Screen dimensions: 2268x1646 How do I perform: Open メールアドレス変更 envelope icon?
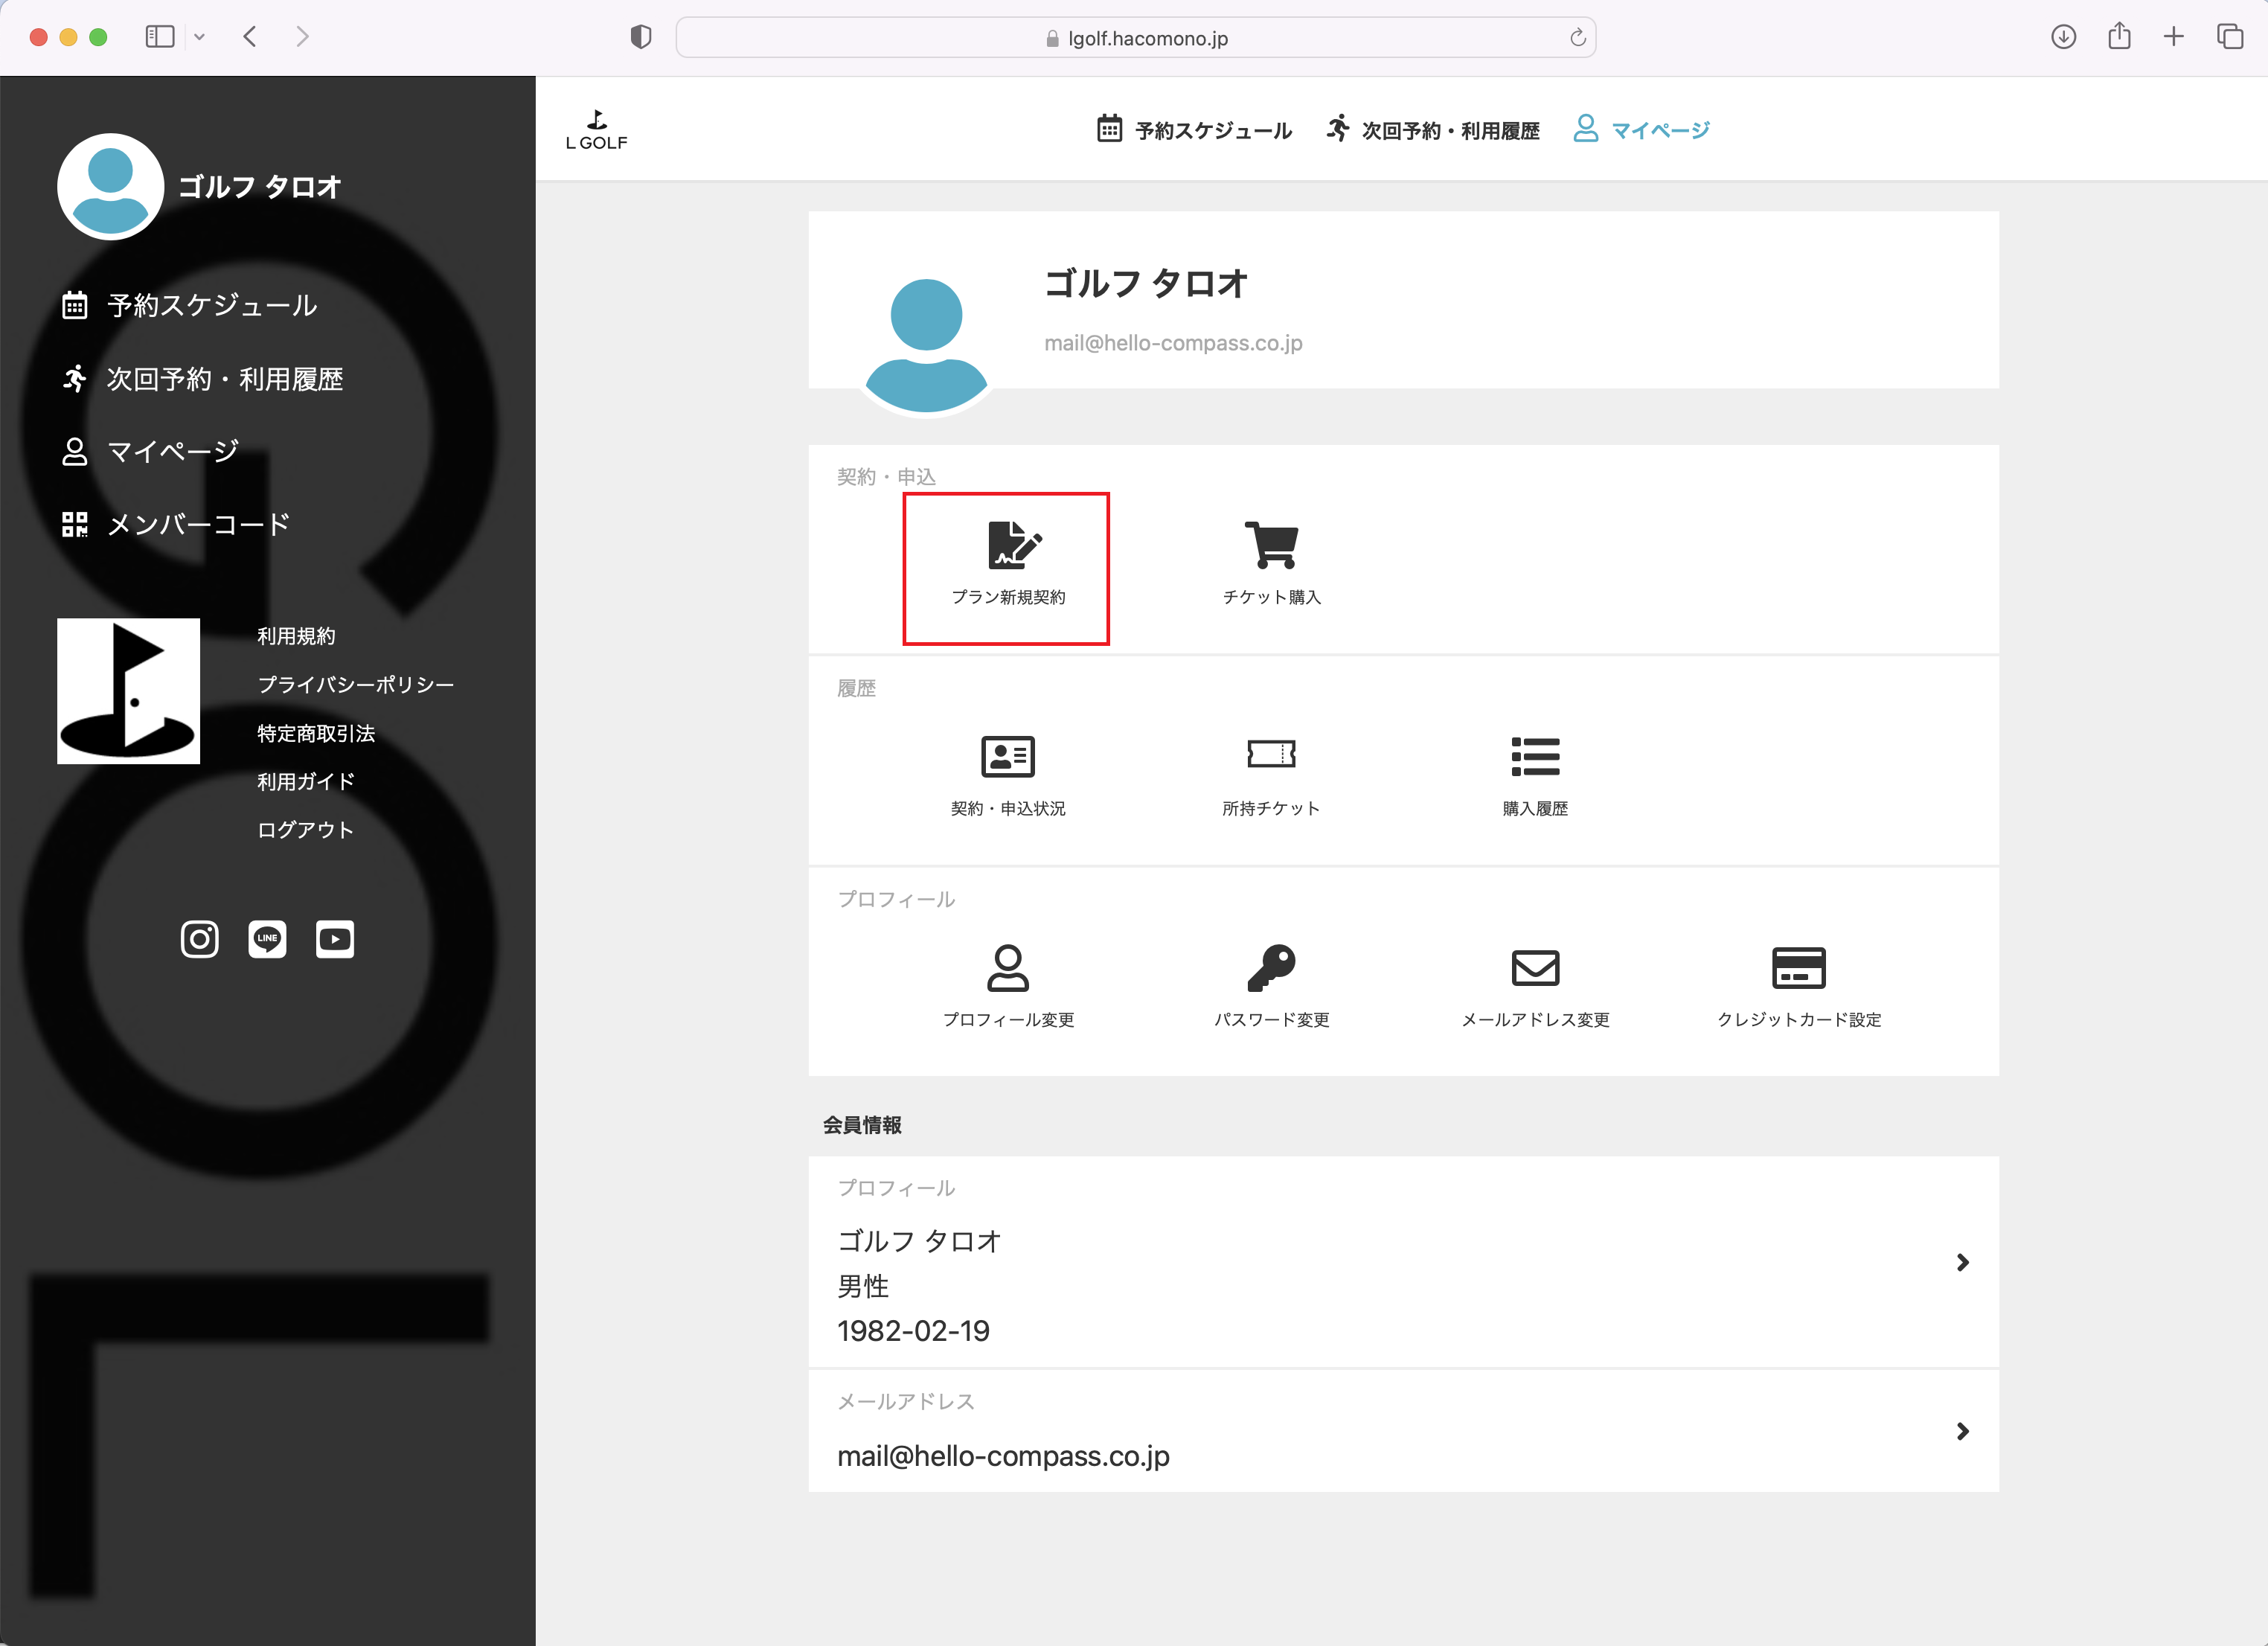coord(1534,968)
